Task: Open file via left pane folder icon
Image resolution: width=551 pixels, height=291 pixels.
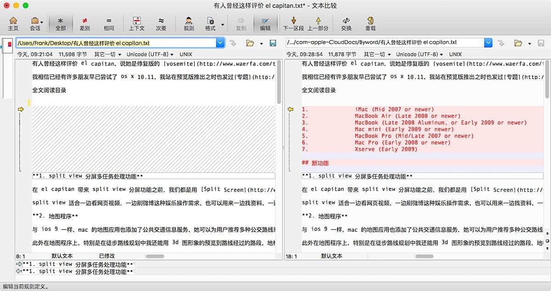Action: 250,43
